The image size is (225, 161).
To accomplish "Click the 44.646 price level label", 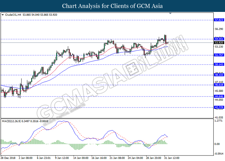I will click(219, 96).
